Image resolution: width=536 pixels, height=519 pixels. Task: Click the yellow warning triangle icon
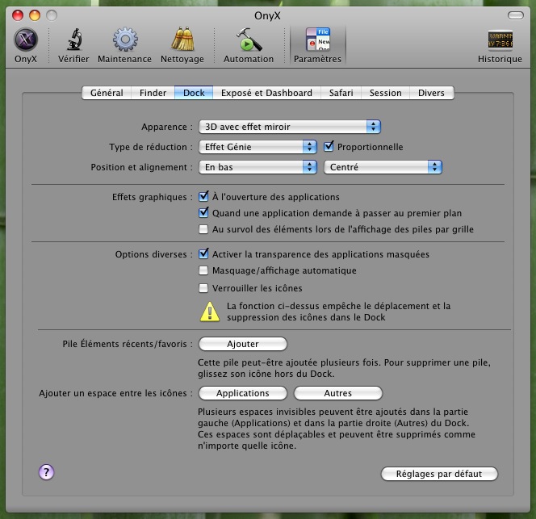[x=210, y=312]
